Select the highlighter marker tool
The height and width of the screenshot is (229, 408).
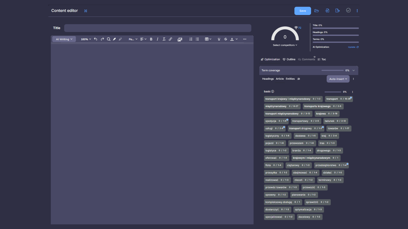point(114,39)
